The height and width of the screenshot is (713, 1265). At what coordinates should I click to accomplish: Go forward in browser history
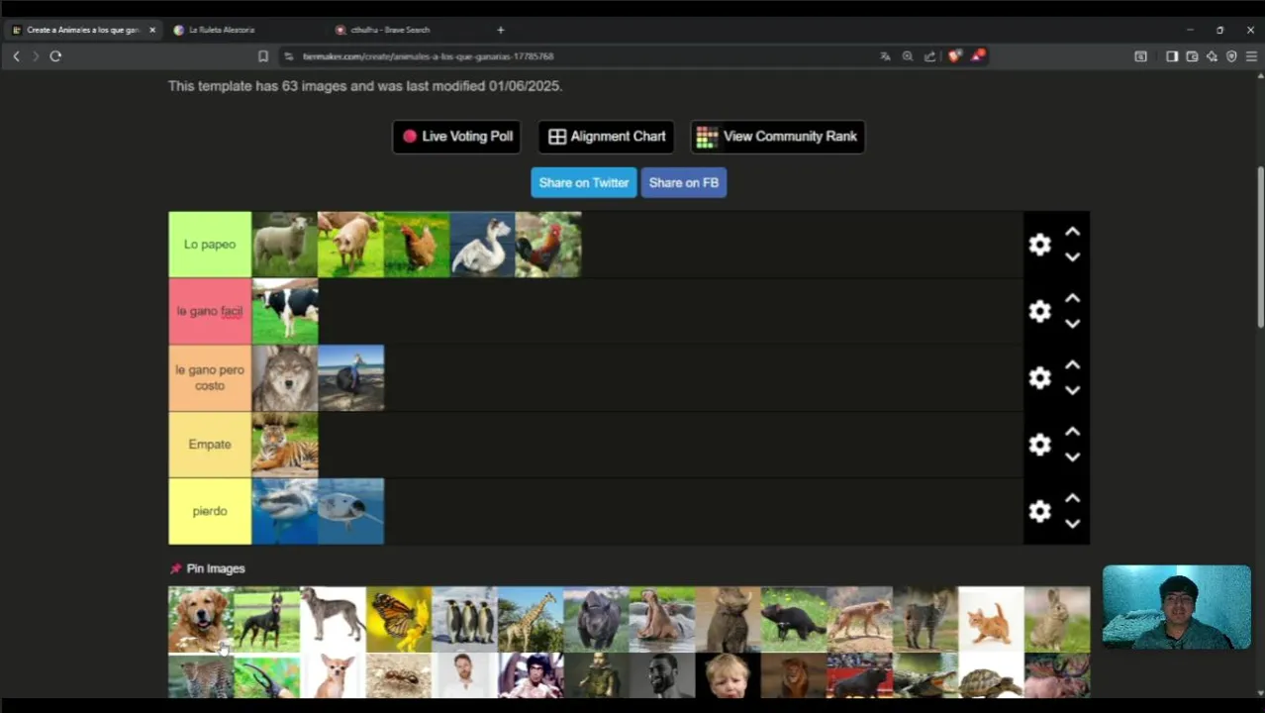tap(36, 56)
